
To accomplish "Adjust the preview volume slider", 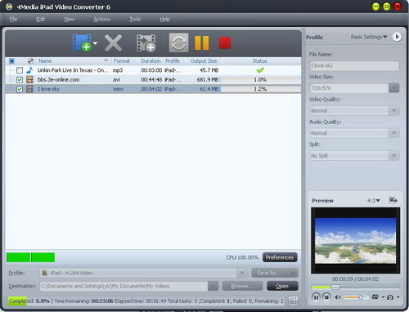I will (361, 297).
